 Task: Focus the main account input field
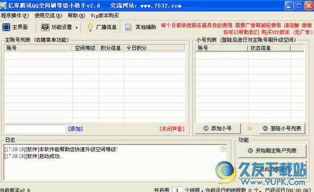35,129
